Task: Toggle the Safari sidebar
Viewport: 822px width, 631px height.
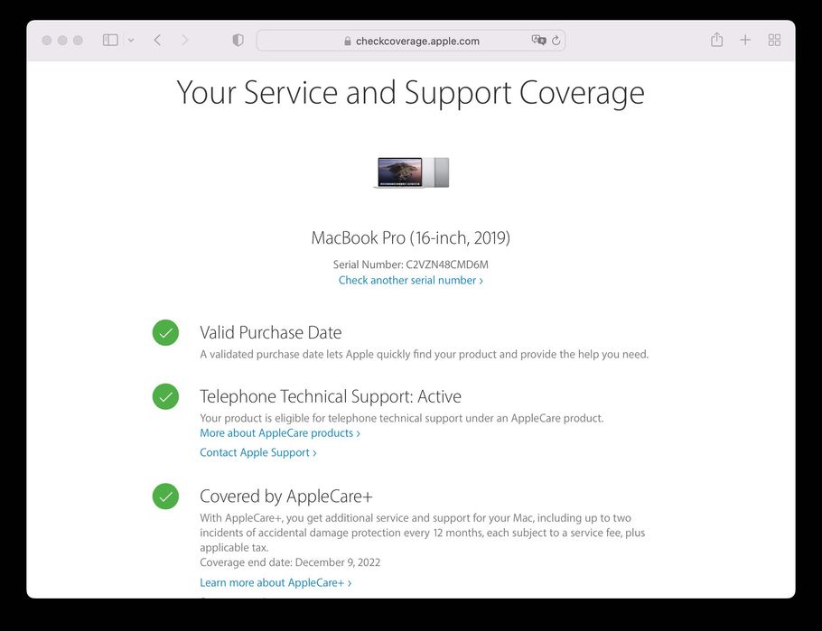Action: [x=110, y=41]
